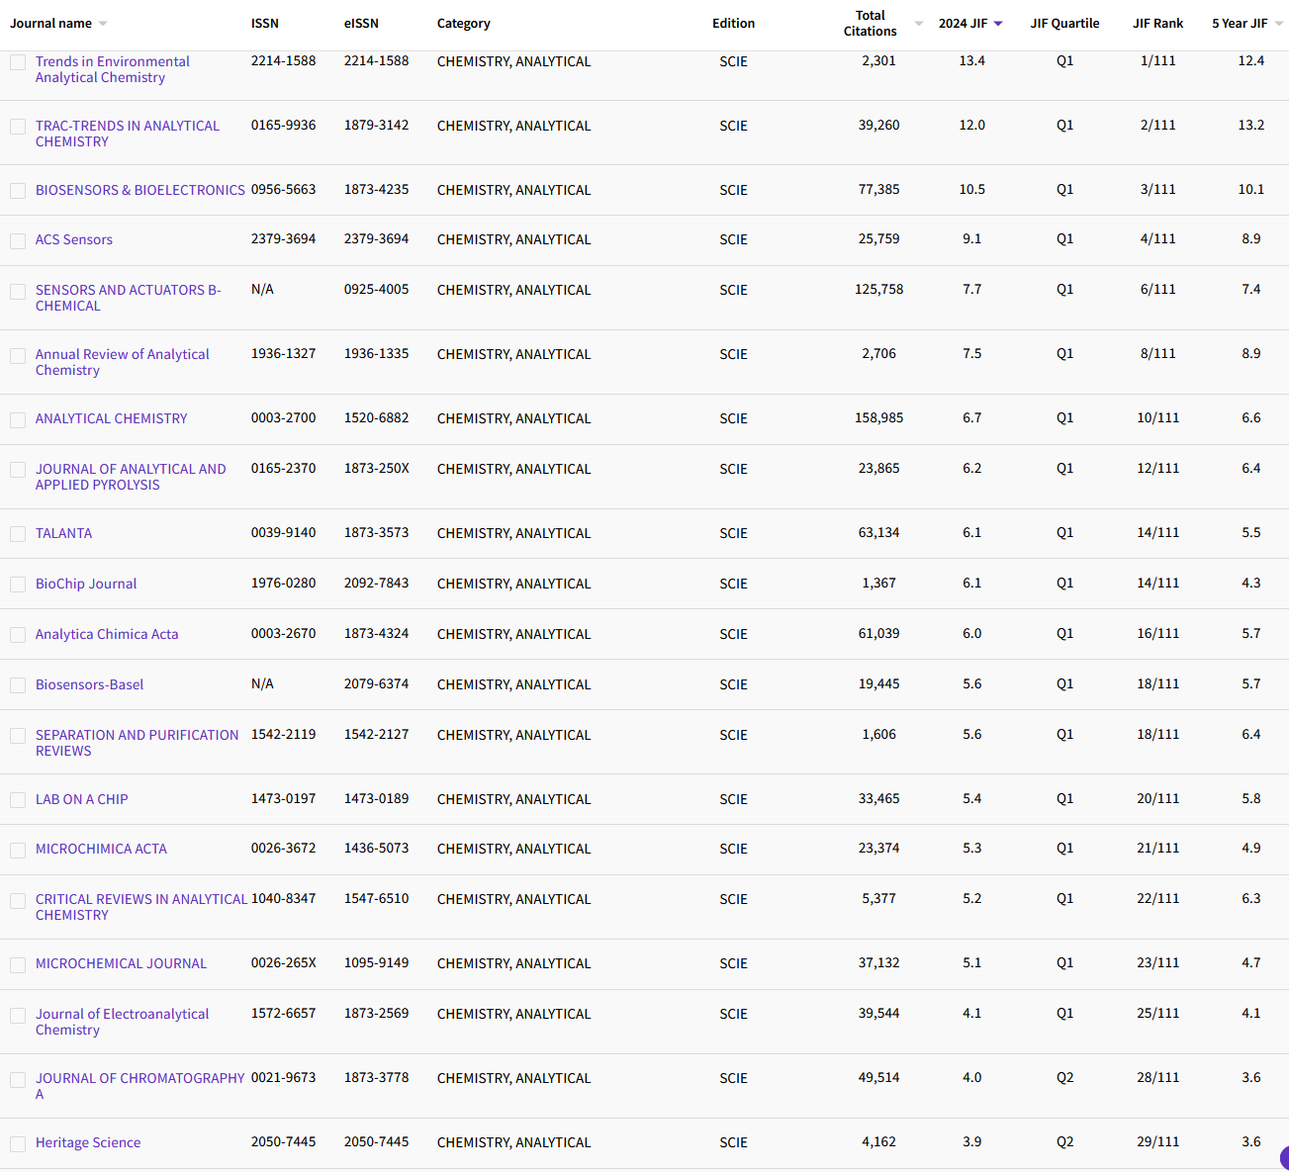Screen dimensions: 1289x1172
Task: Click the Total Citations sort arrow
Action: pos(918,24)
